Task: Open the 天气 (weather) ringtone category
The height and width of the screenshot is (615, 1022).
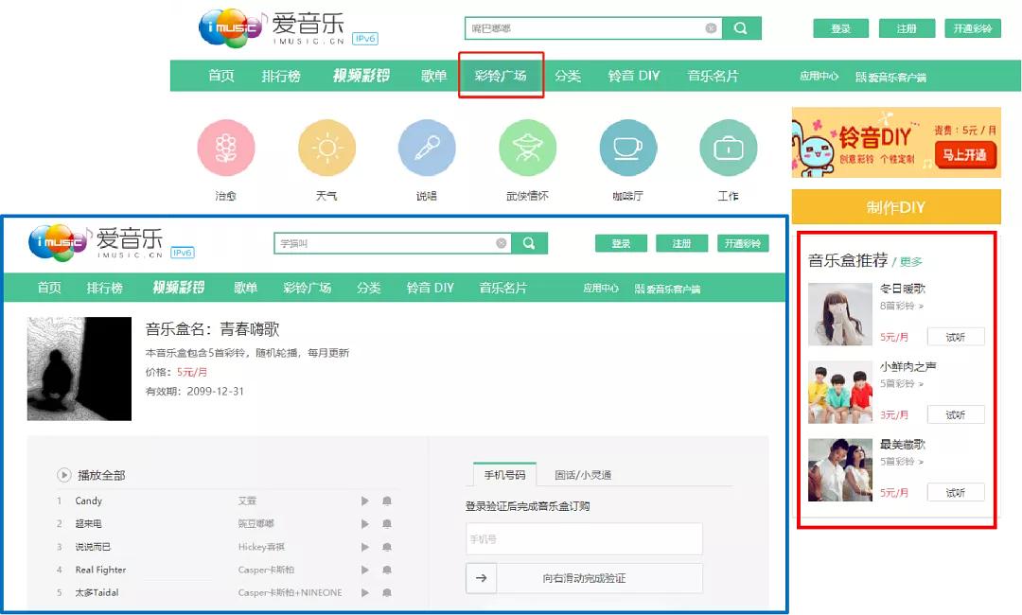Action: (x=326, y=149)
